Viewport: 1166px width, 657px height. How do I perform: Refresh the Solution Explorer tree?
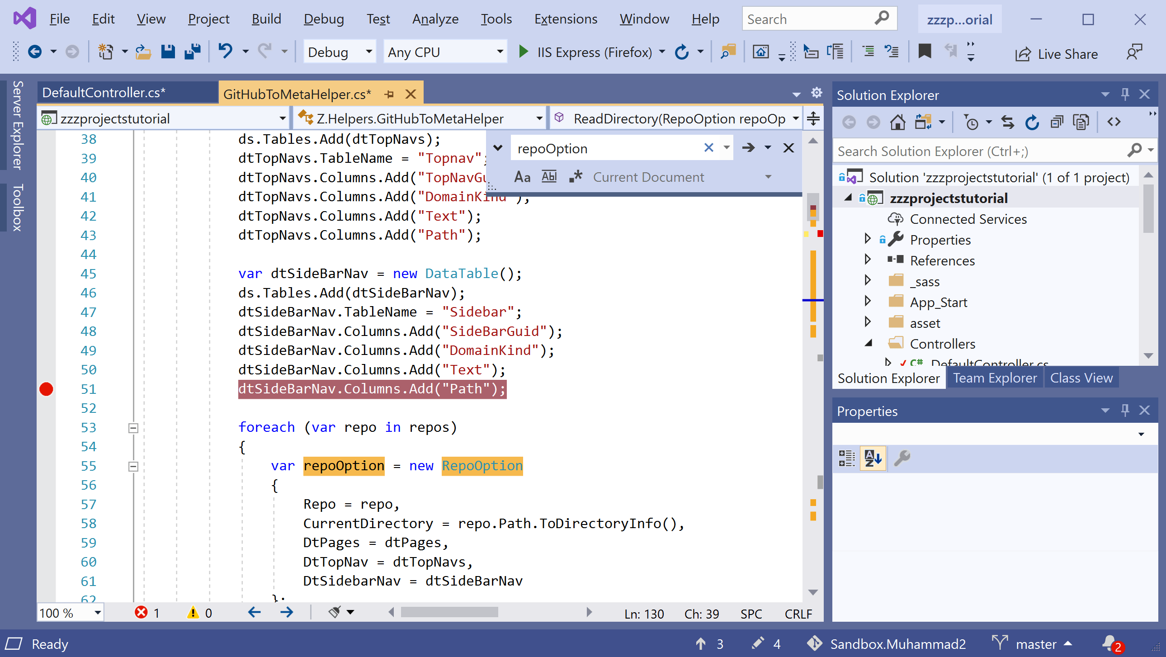click(x=1033, y=121)
